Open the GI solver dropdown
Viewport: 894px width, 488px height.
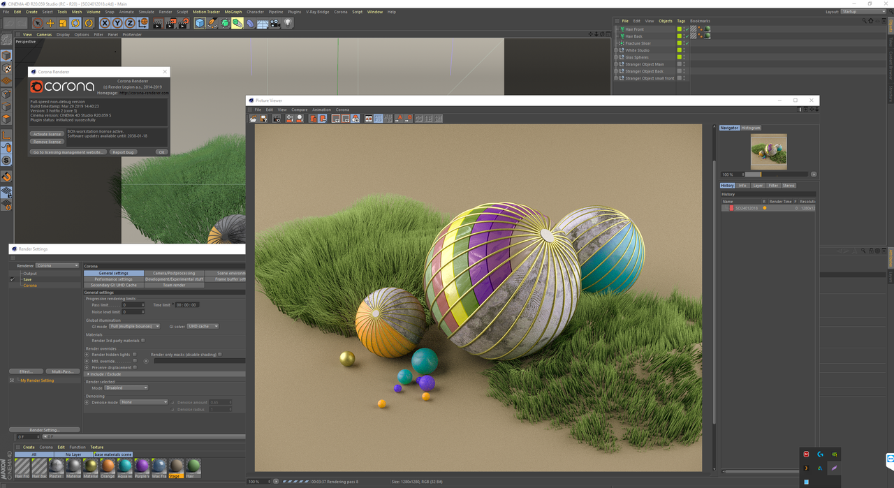tap(203, 326)
